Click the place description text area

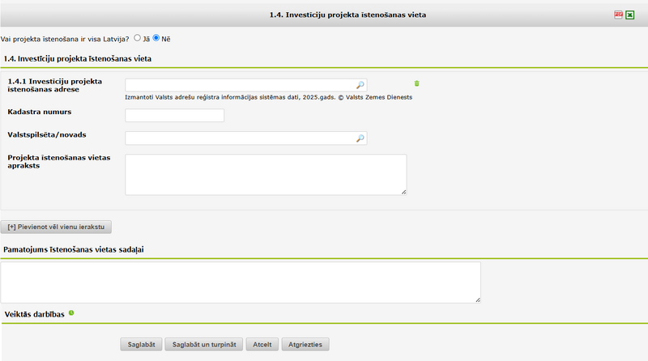[266, 174]
